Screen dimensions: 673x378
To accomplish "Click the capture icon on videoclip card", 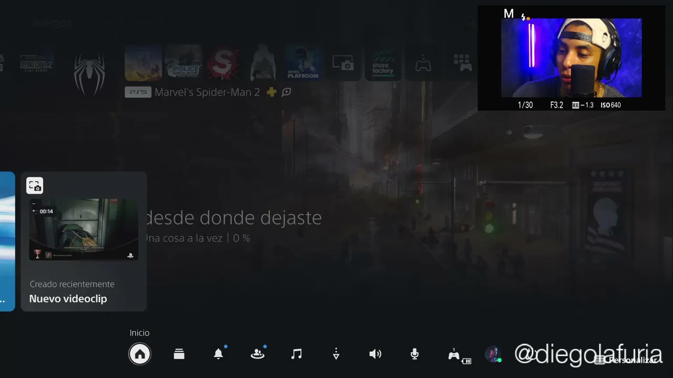I will tap(35, 185).
